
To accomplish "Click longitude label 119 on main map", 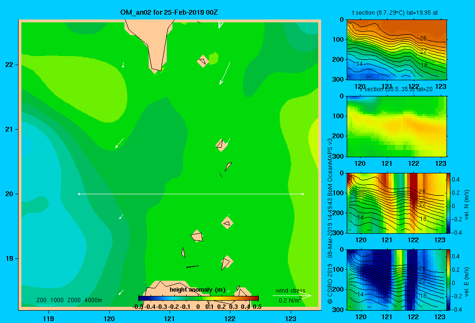I will pos(48,318).
